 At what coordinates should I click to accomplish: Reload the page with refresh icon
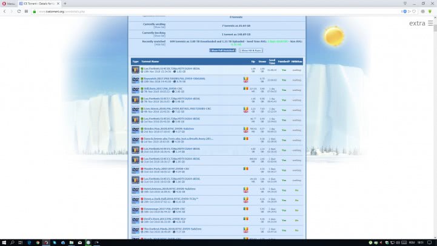click(x=26, y=12)
